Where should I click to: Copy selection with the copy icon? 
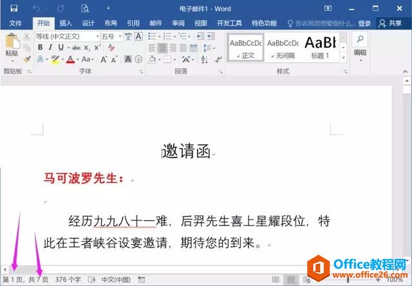pyautogui.click(x=26, y=48)
